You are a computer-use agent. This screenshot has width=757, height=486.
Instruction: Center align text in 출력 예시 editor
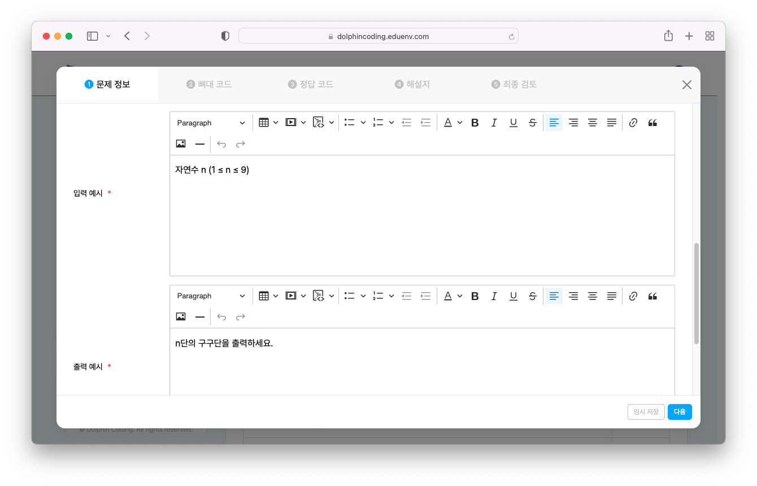coord(593,296)
